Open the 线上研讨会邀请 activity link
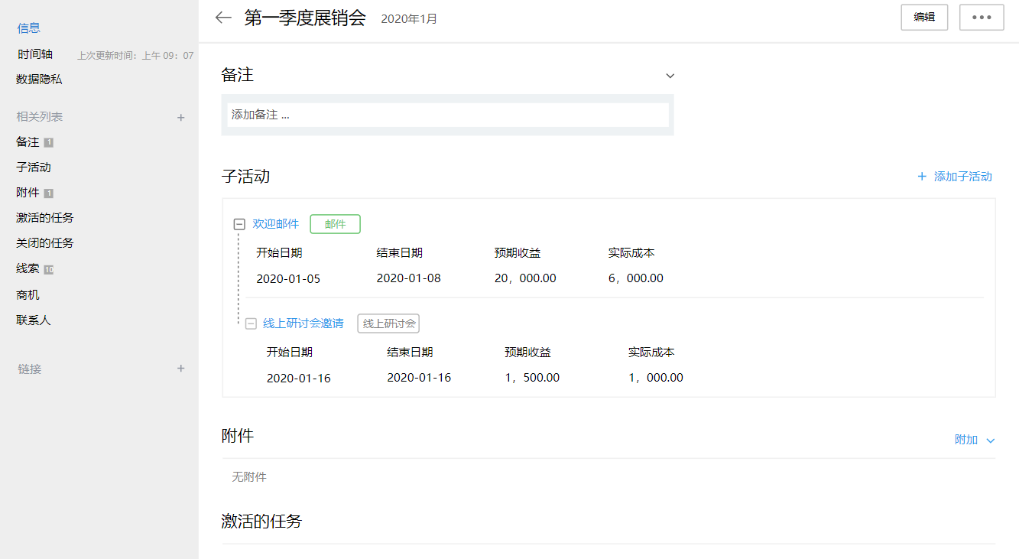 303,323
